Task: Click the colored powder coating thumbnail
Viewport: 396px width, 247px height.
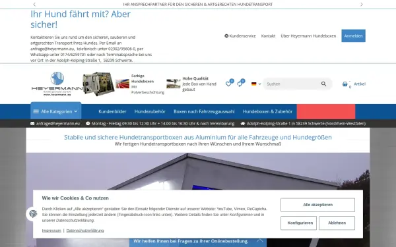Action: coord(123,84)
